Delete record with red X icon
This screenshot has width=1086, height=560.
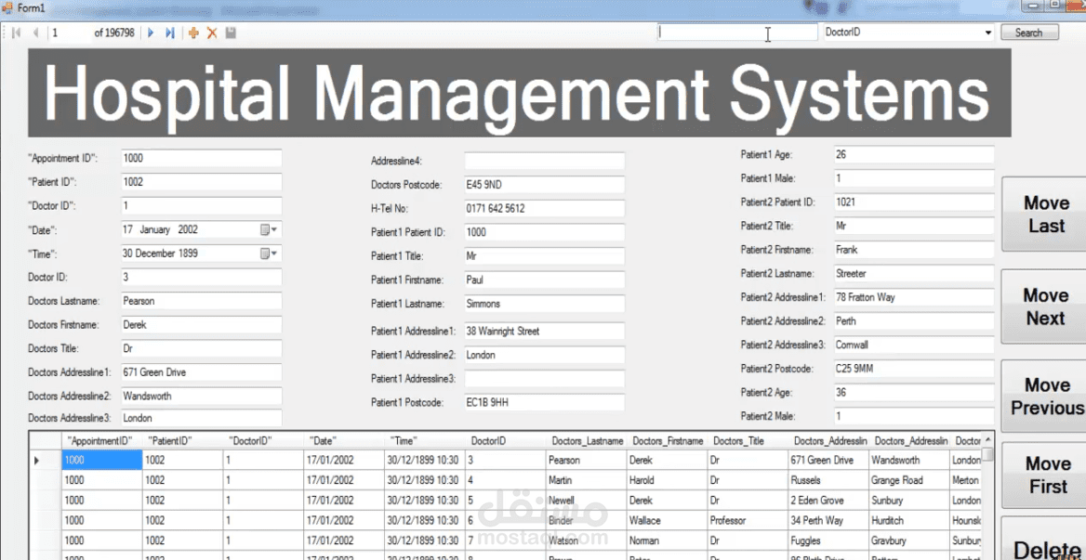click(x=212, y=33)
